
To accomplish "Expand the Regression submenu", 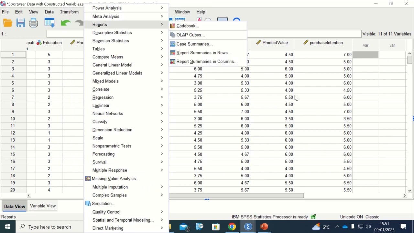I will click(x=126, y=97).
